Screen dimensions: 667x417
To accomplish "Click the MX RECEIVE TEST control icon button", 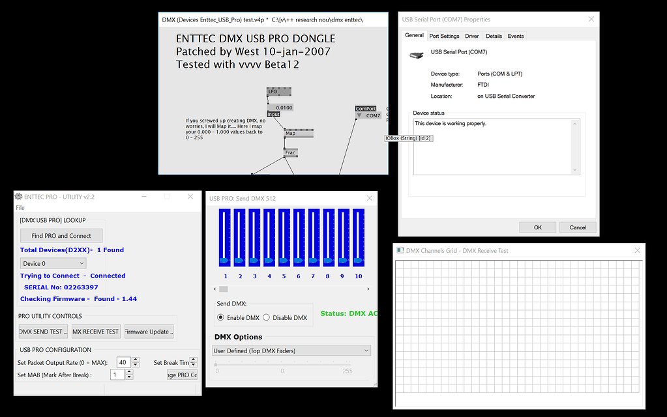I will coord(95,331).
